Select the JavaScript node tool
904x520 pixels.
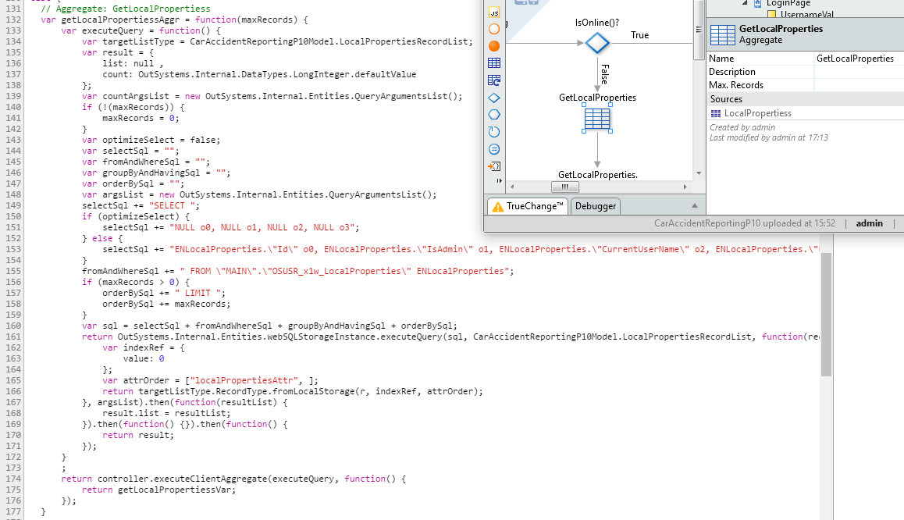(x=495, y=12)
